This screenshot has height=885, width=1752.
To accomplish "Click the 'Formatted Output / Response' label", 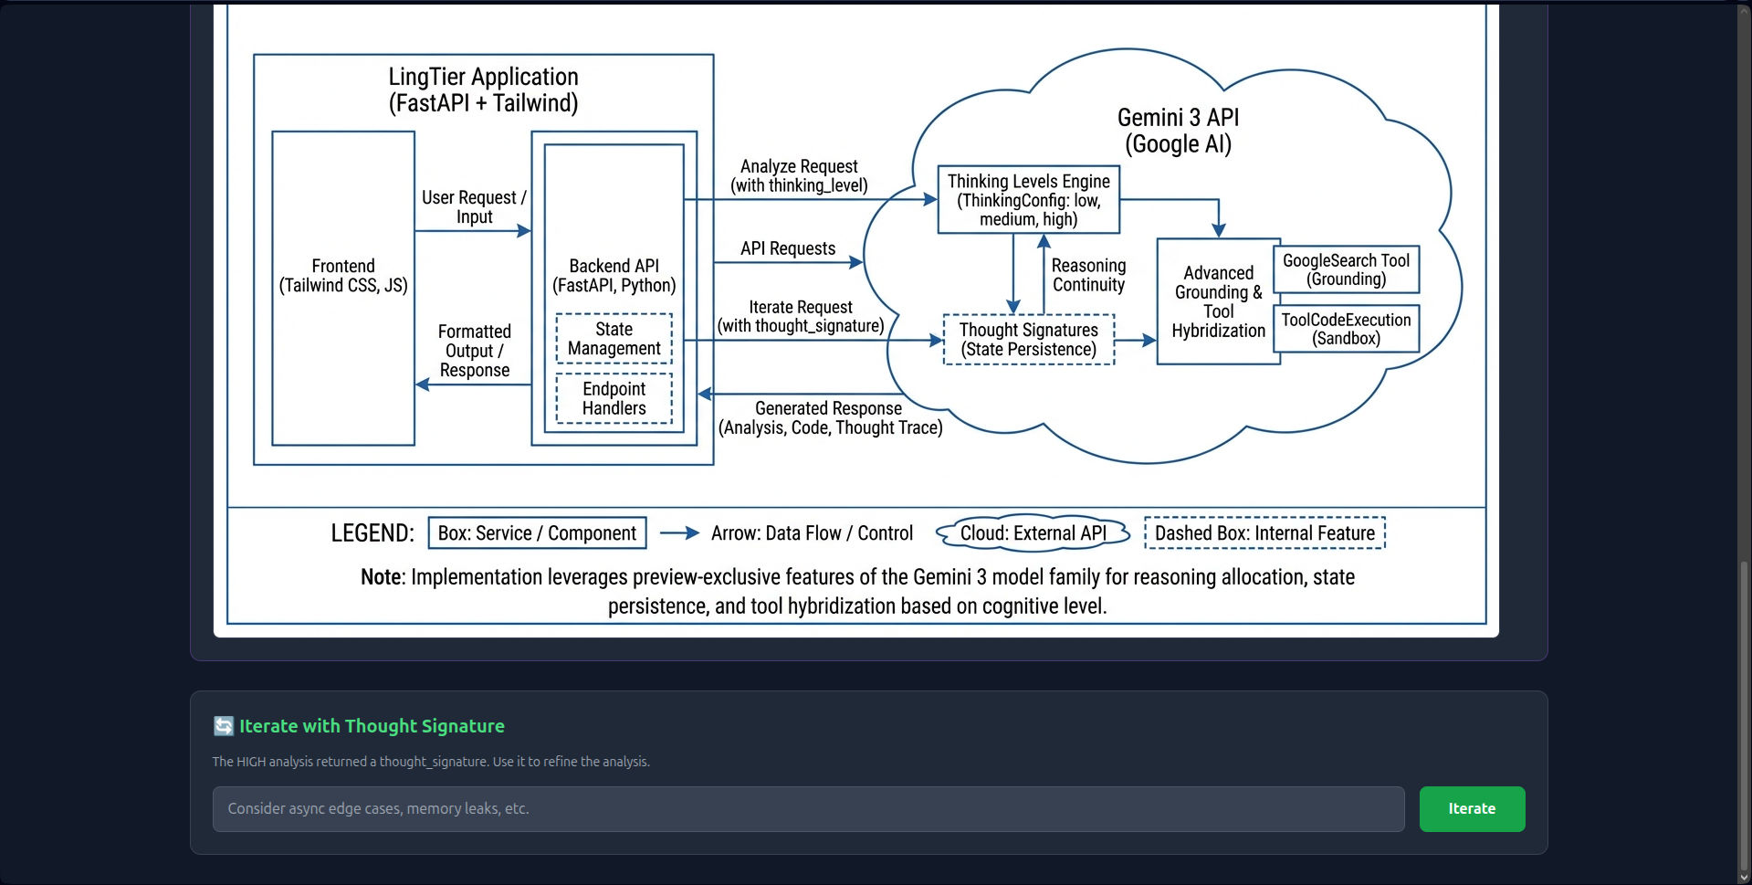I will click(x=475, y=351).
